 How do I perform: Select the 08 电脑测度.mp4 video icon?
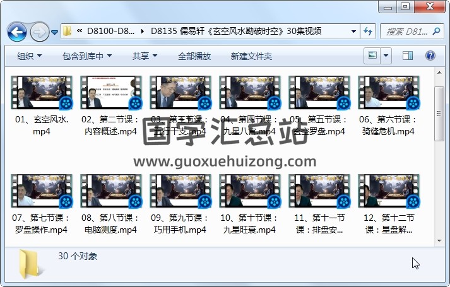point(111,191)
